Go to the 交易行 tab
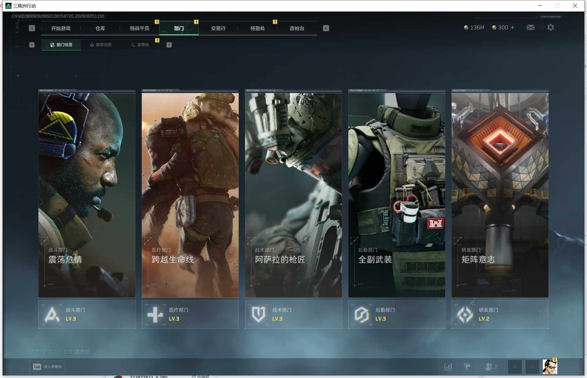587x378 pixels. point(218,28)
